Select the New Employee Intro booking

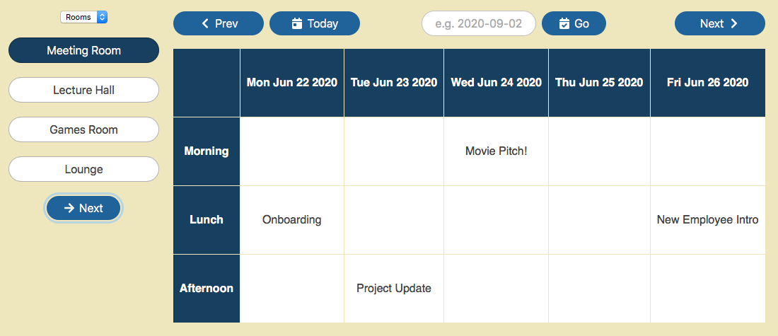(x=707, y=220)
